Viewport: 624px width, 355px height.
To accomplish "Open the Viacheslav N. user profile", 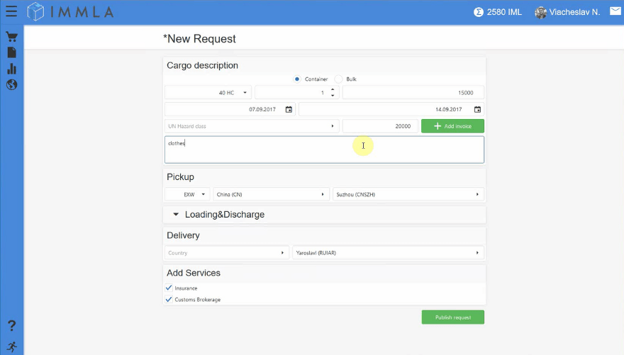I will point(574,12).
